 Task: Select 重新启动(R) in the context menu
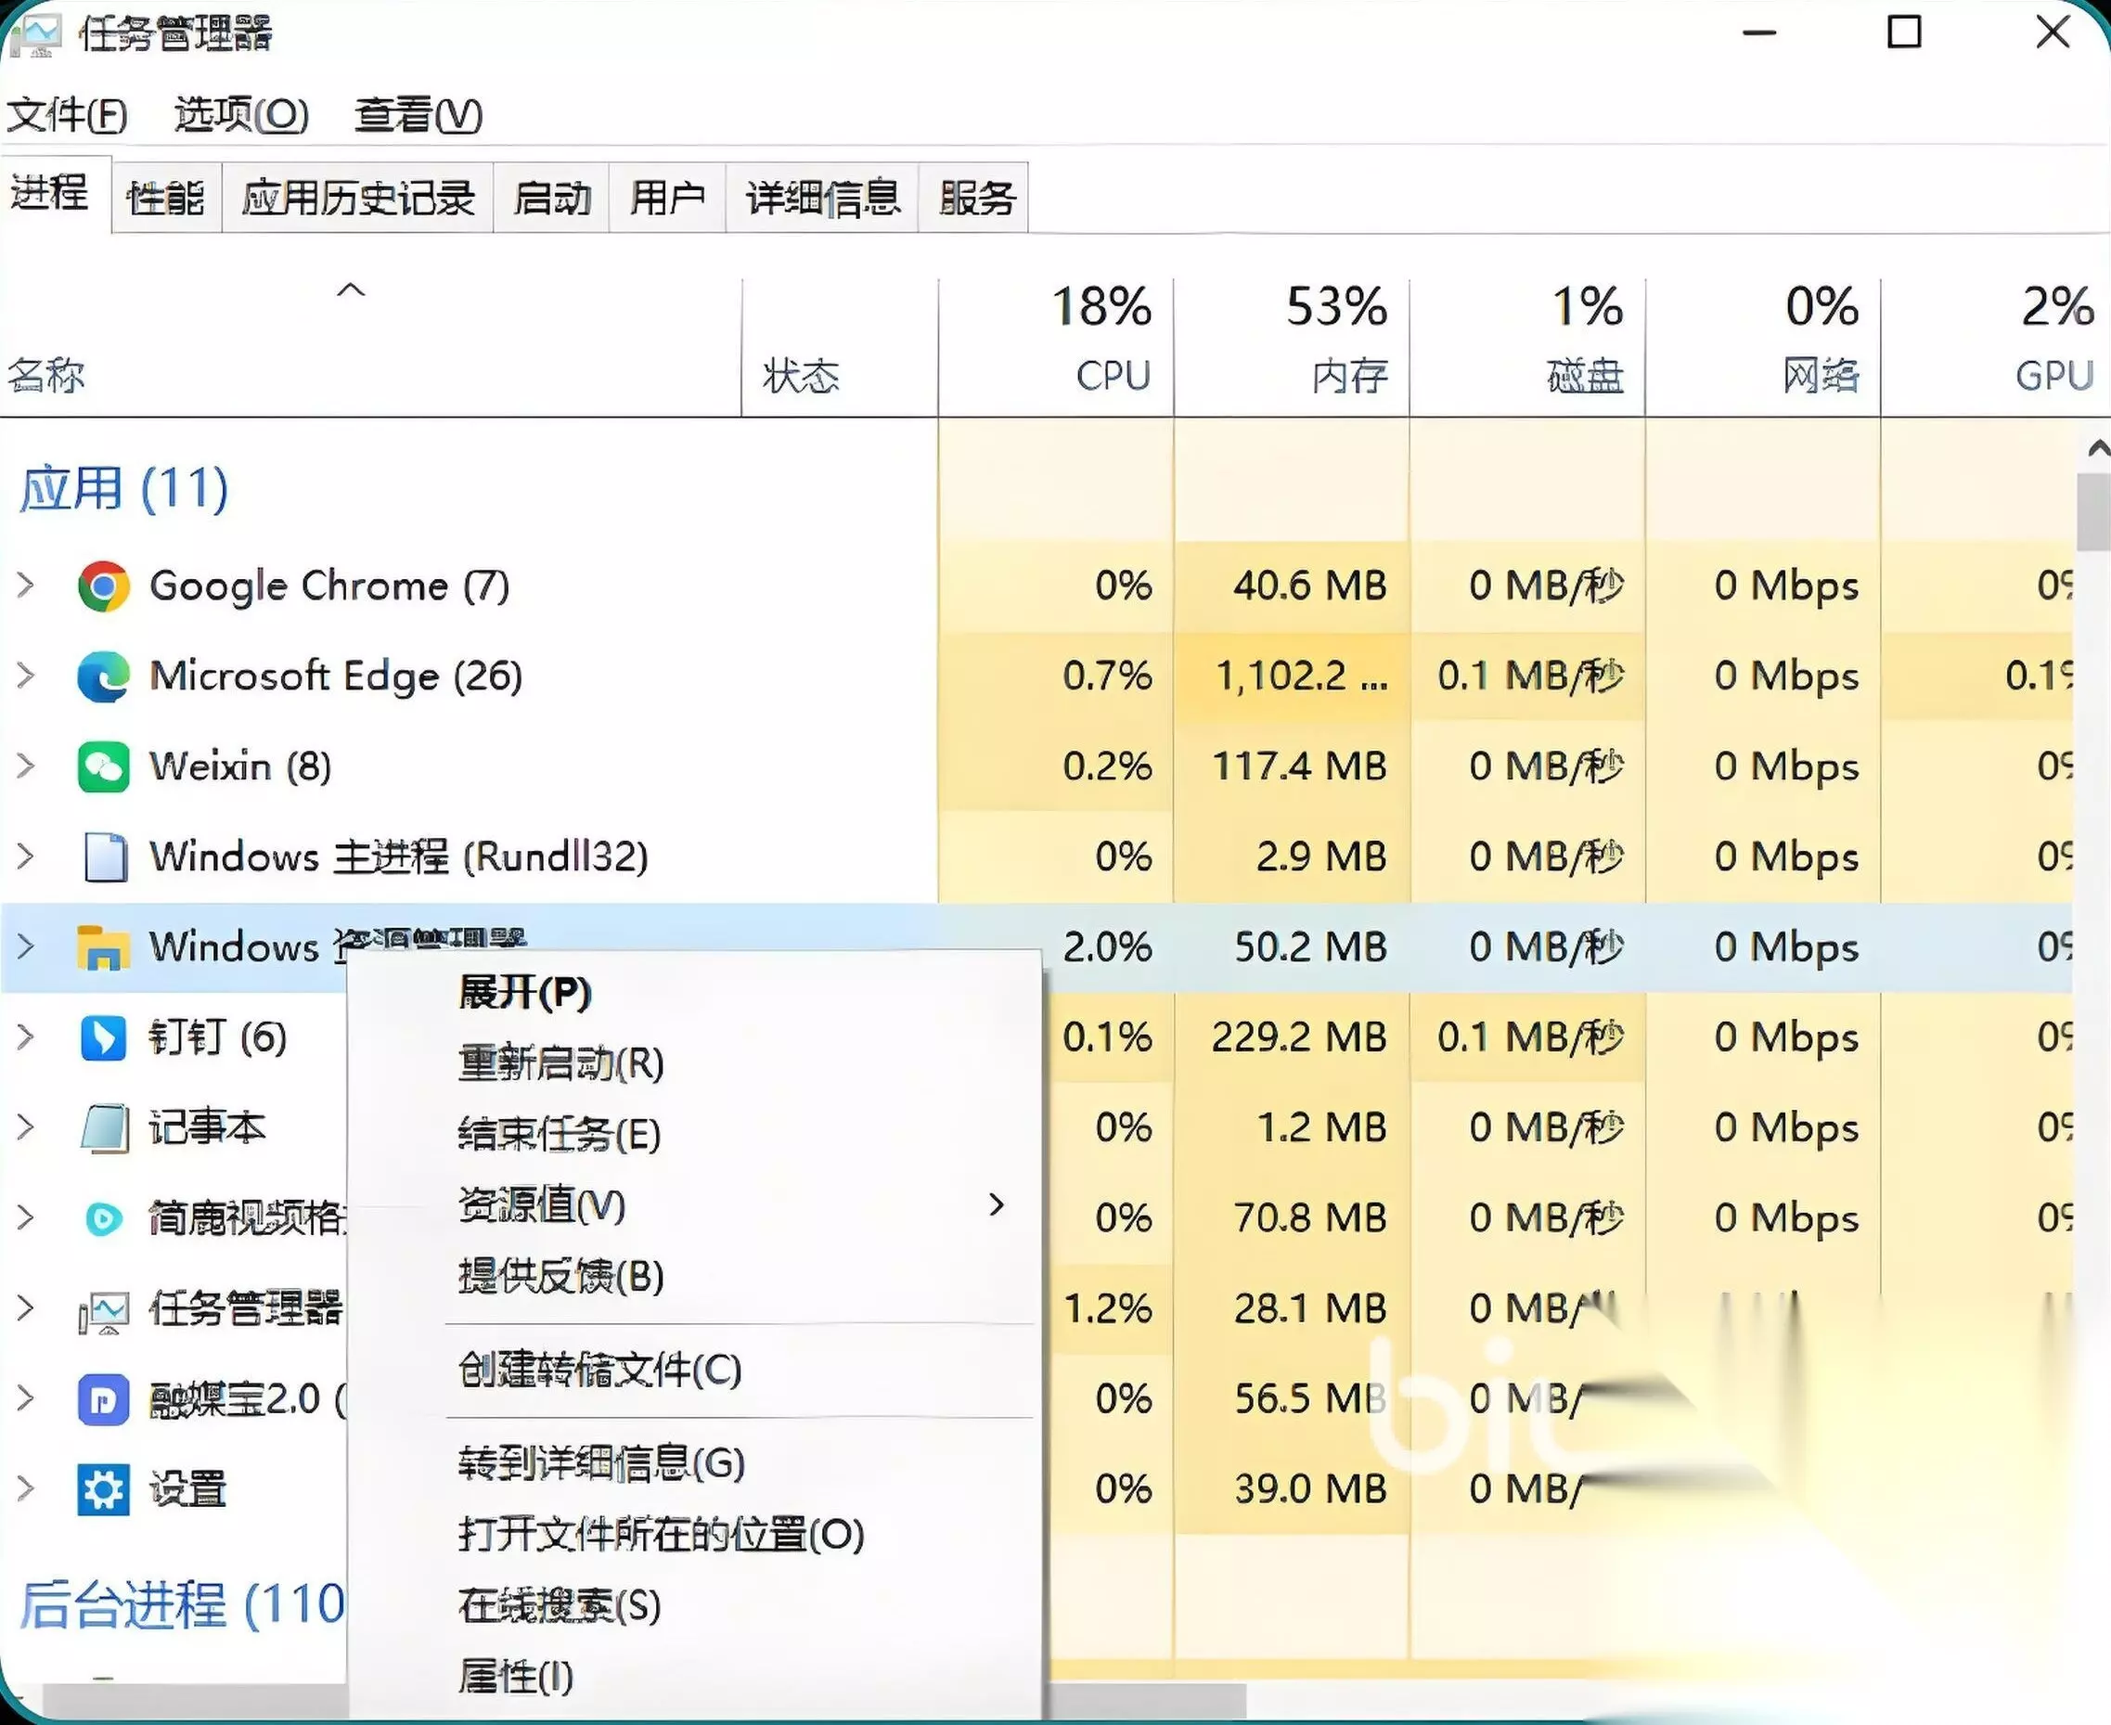click(561, 1063)
